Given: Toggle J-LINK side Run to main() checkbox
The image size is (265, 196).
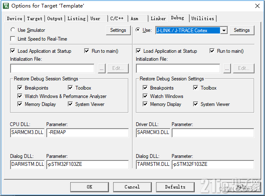Looking at the screenshot, I should pos(212,51).
